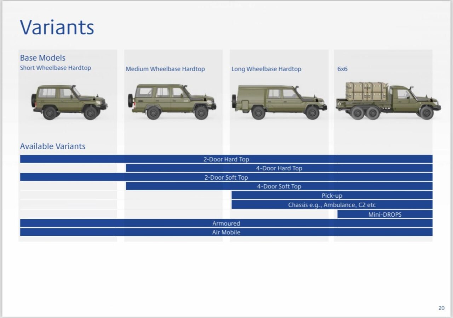Click the 6x6 model label
This screenshot has height=318, width=453.
coord(342,69)
